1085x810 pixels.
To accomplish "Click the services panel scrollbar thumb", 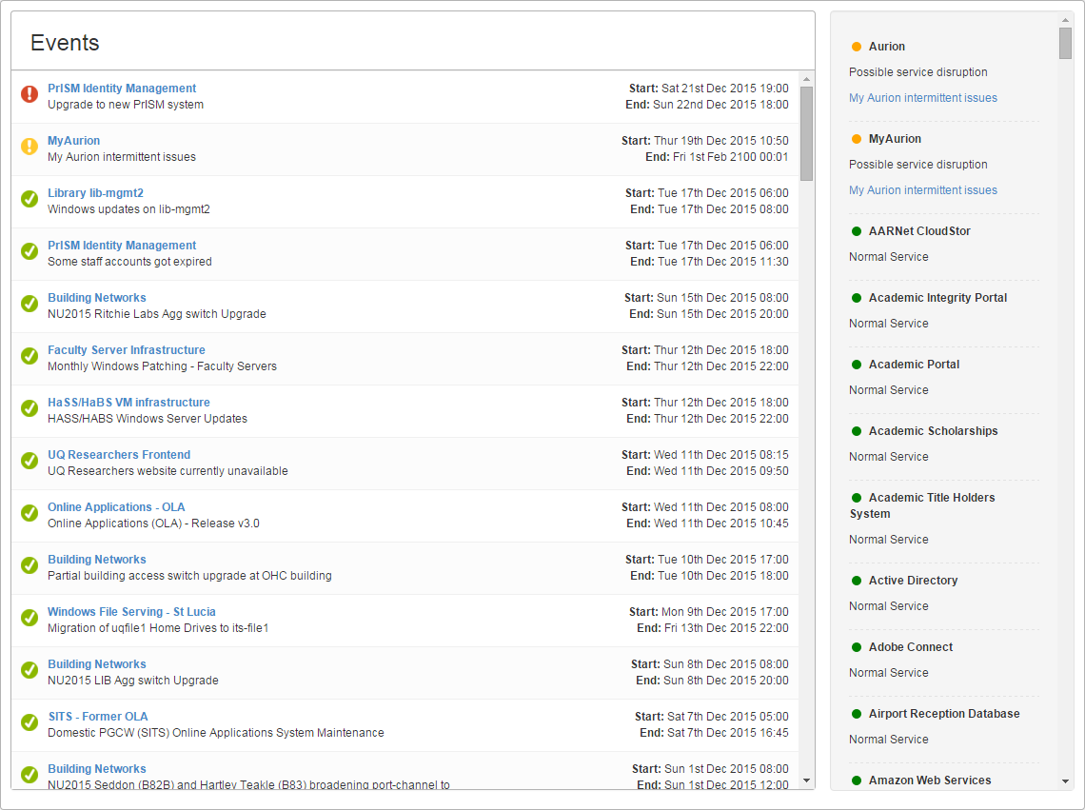I will click(x=1066, y=44).
